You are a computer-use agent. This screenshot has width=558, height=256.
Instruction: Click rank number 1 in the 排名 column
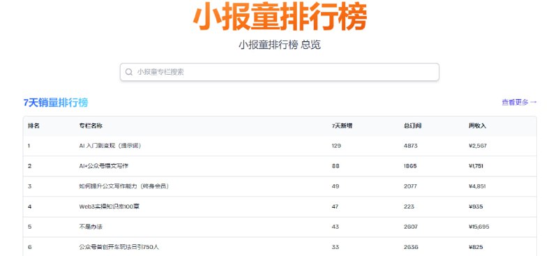[29, 146]
